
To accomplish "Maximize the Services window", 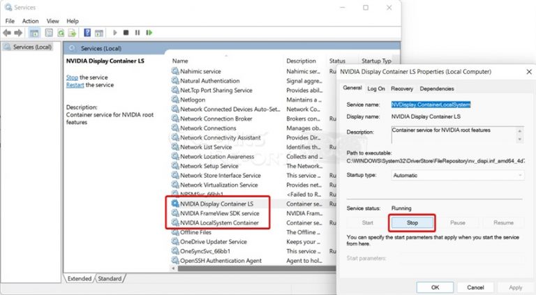I will pos(366,8).
